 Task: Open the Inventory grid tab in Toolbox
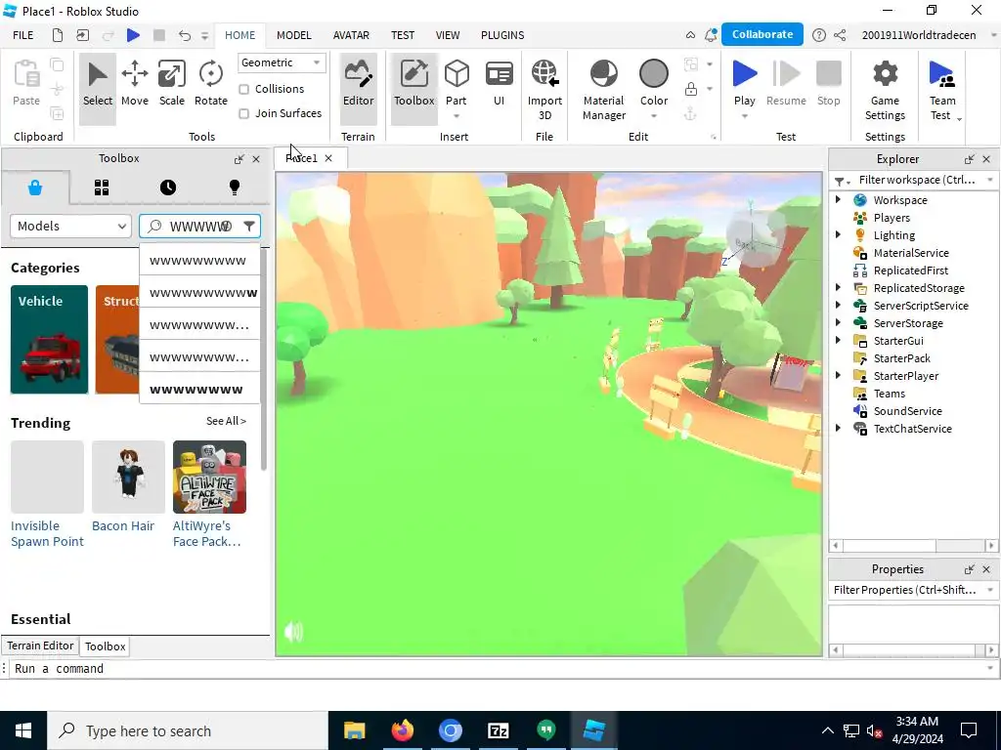tap(102, 187)
